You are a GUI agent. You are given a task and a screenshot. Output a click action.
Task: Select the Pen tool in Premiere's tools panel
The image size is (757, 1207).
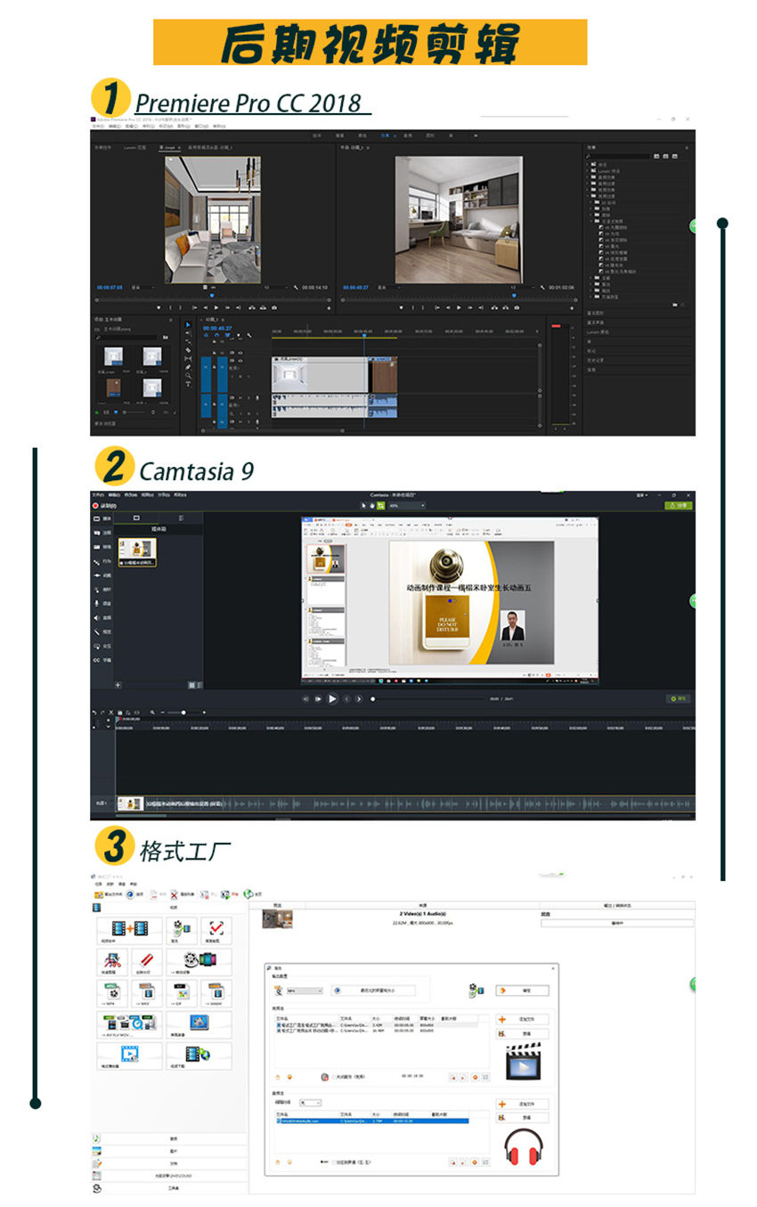pos(187,367)
